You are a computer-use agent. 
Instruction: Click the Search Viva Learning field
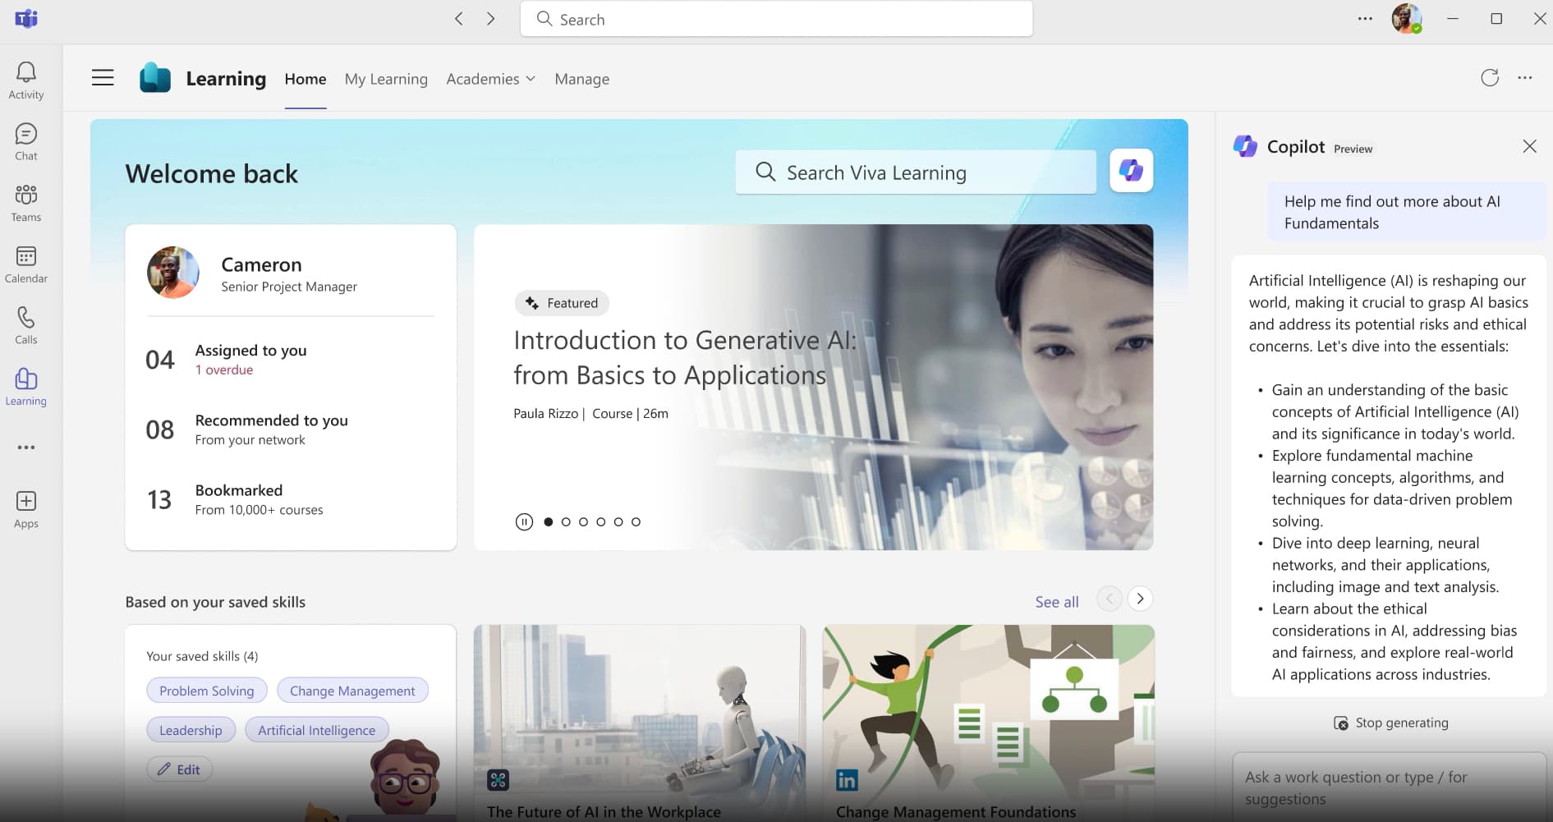coord(916,172)
